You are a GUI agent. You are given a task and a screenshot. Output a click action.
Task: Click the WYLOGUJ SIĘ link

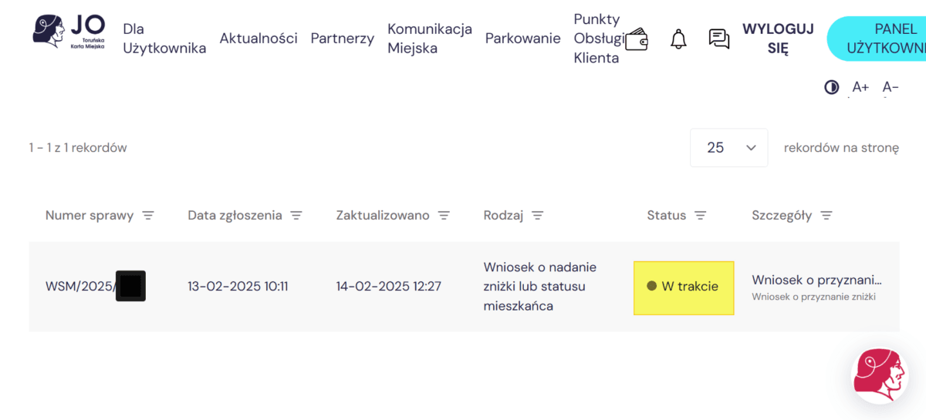coord(778,39)
